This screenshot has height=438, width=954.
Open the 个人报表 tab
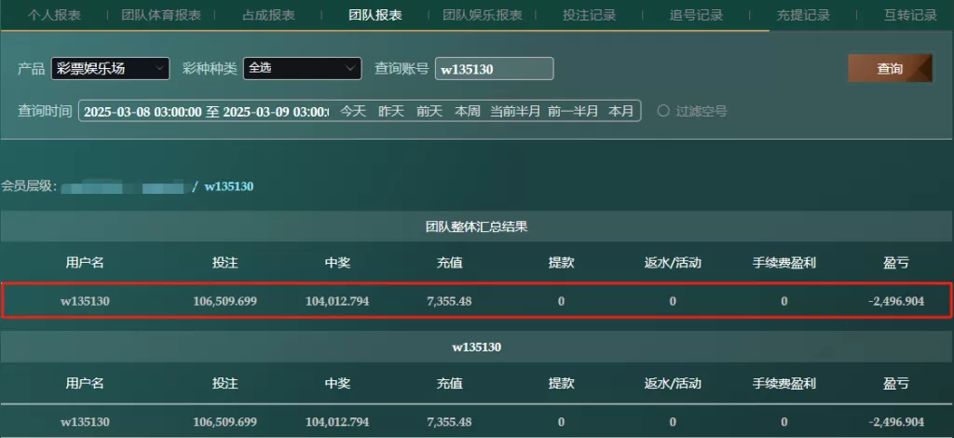click(54, 15)
